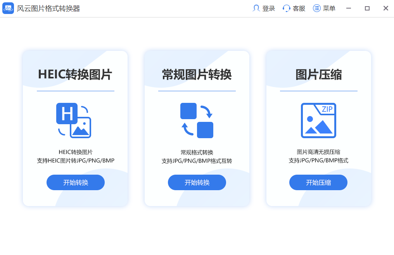Select the 图片压缩 card heading

click(x=318, y=74)
